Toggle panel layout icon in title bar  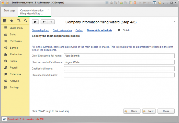[154, 3]
